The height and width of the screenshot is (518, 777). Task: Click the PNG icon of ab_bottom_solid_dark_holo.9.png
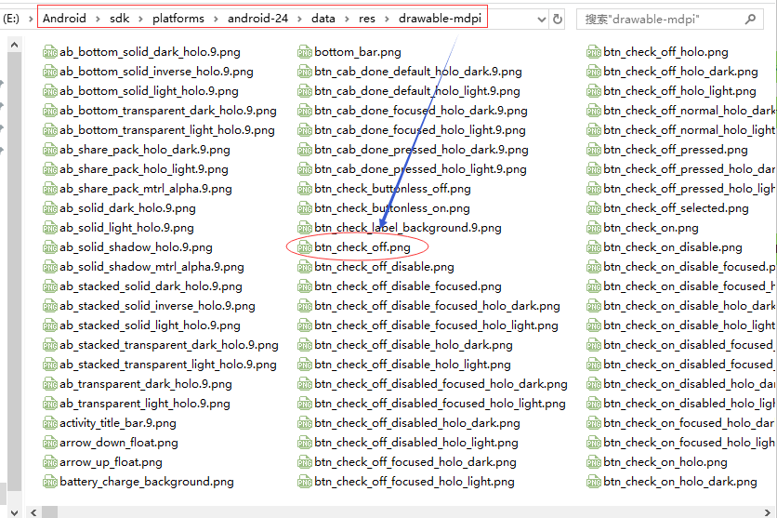50,52
